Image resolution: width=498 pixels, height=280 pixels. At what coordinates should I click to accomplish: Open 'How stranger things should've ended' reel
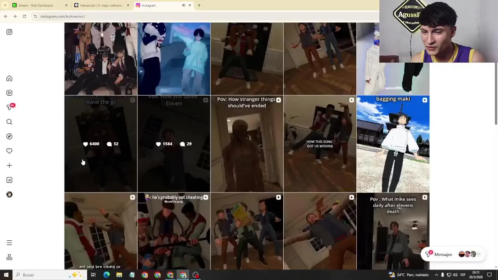247,144
